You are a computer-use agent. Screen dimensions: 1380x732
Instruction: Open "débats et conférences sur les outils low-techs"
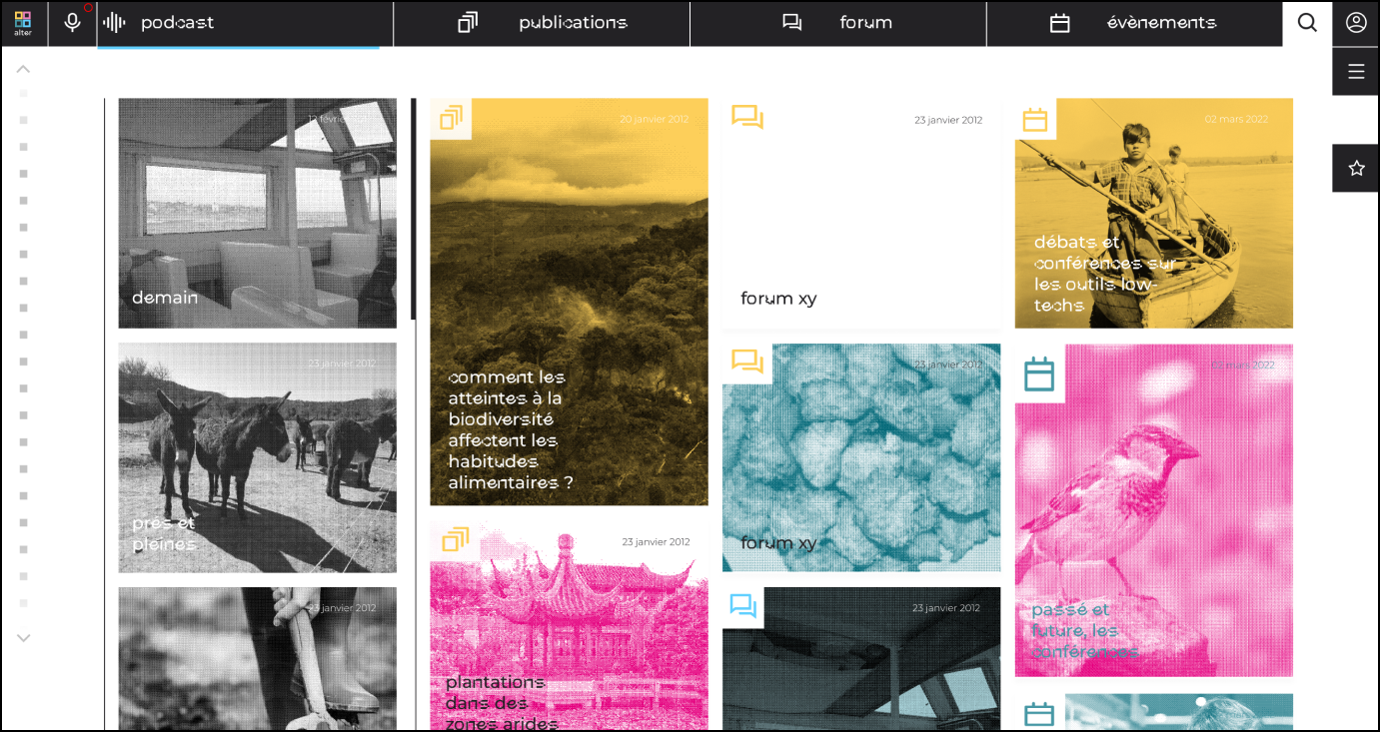(1153, 213)
